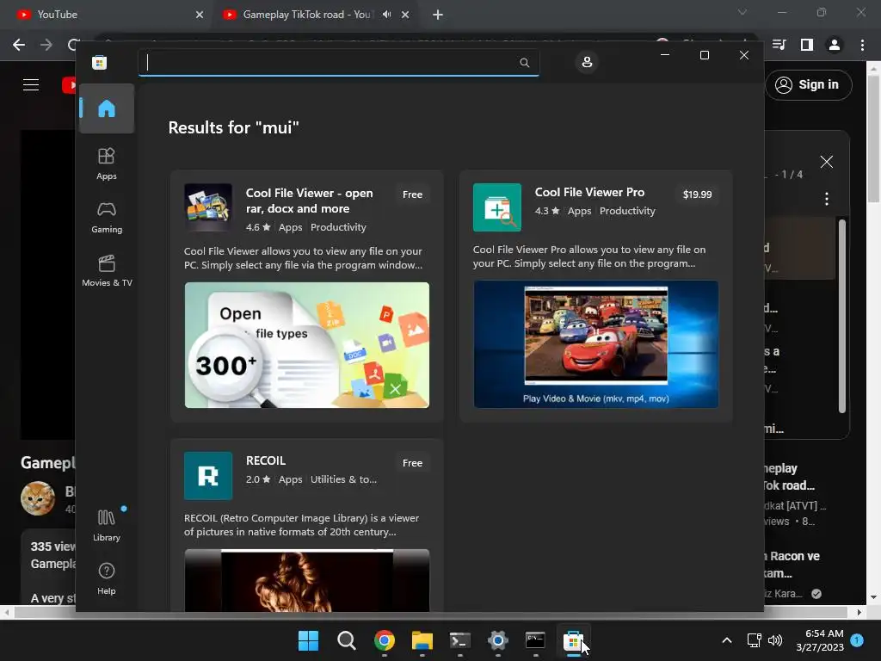Open RECOIL app title

[x=266, y=461]
